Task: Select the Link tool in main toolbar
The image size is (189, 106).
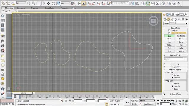Action: pos(3,4)
